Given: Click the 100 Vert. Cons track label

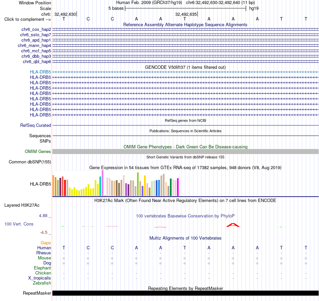Looking at the screenshot, I should (x=19, y=224).
